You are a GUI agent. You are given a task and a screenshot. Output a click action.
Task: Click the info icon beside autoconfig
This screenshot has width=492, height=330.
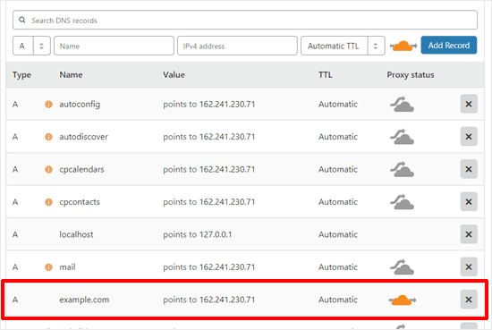48,104
